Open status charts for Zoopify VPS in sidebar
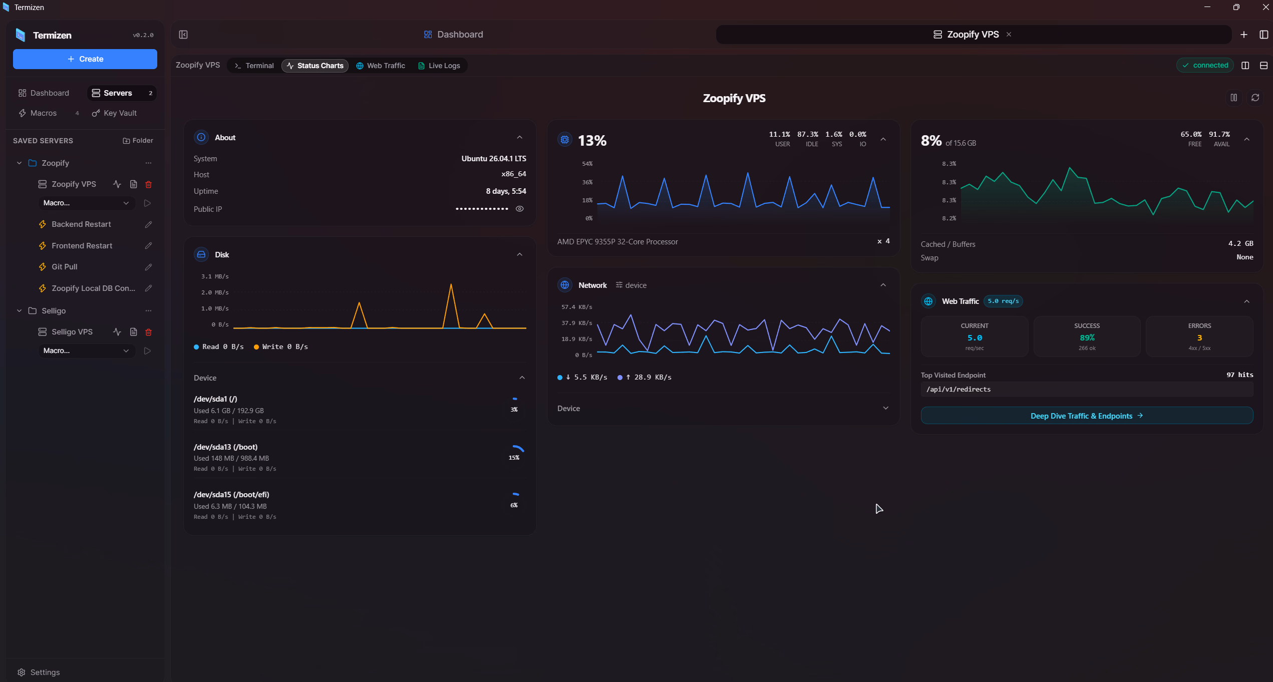The image size is (1273, 682). pos(117,184)
